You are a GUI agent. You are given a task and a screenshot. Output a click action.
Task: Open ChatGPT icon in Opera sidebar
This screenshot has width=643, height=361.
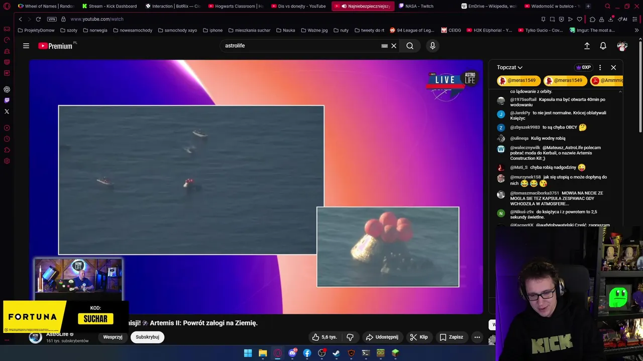(7, 89)
